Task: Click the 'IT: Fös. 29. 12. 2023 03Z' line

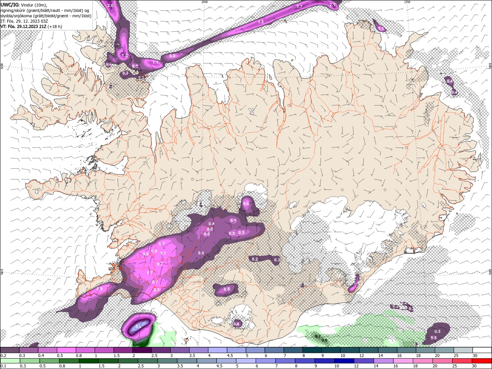Action: coord(23,21)
